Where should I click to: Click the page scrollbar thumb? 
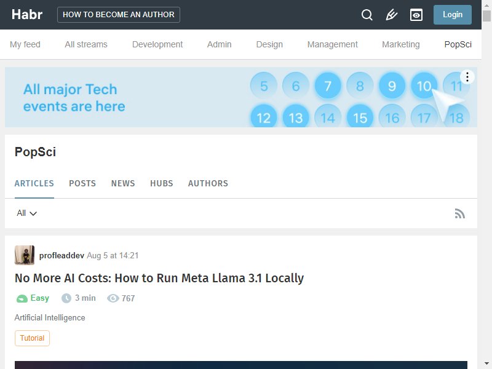[486, 16]
